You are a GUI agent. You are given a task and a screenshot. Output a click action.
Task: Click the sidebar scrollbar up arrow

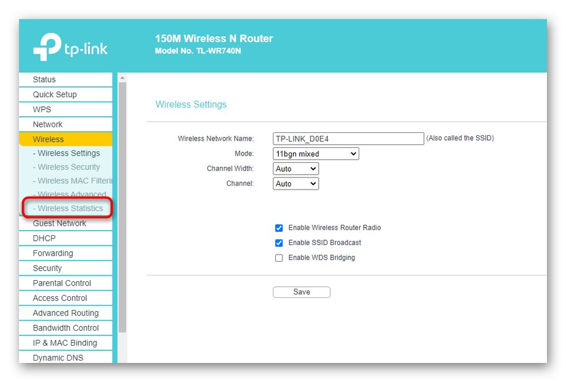click(x=122, y=77)
